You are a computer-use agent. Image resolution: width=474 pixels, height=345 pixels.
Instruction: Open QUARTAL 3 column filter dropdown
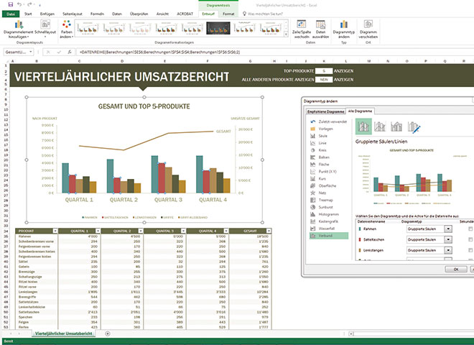click(183, 231)
